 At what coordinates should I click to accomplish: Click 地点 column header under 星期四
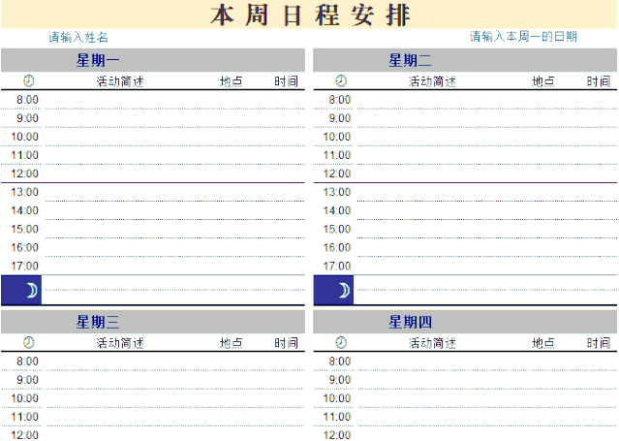pyautogui.click(x=543, y=343)
